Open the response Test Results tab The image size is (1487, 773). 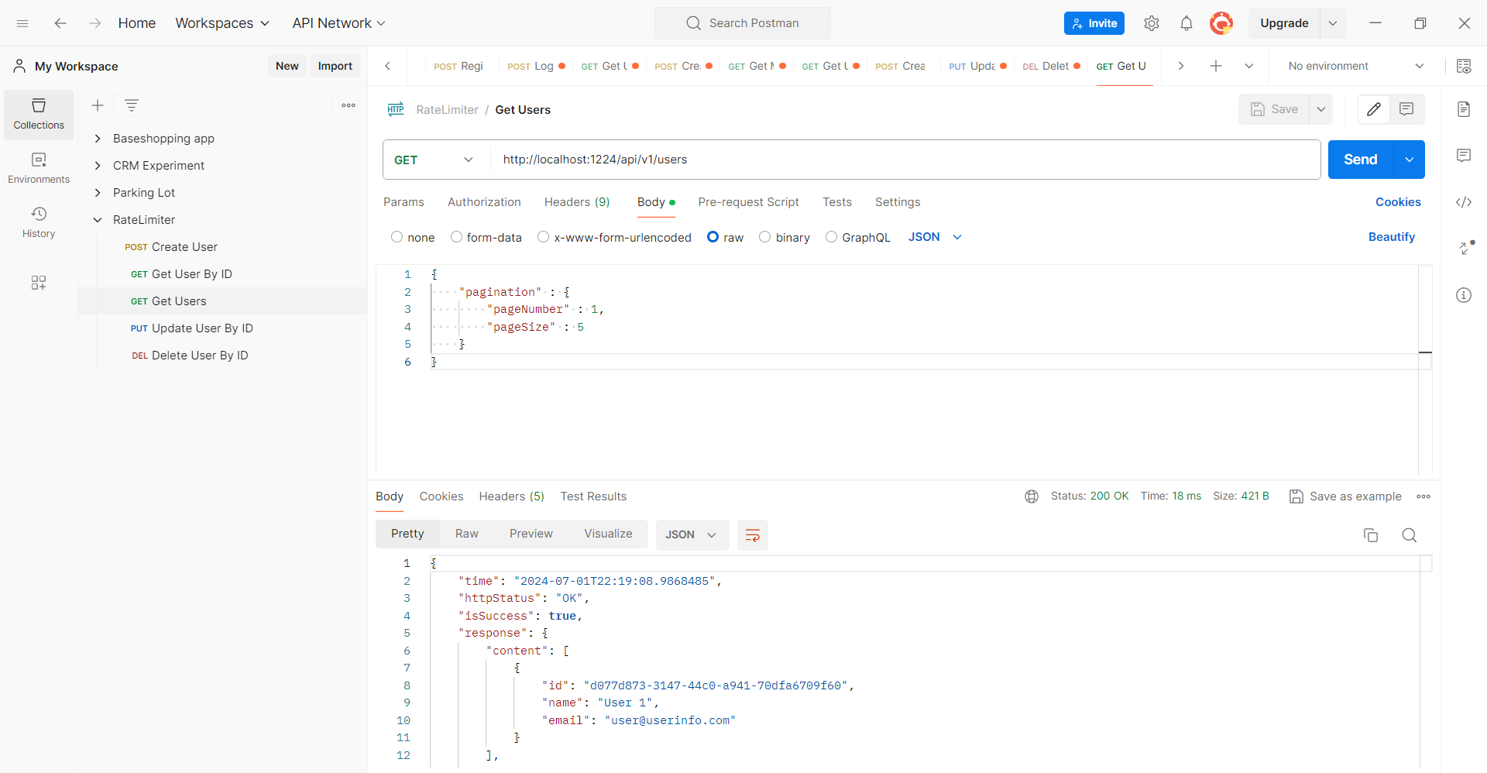click(x=593, y=496)
